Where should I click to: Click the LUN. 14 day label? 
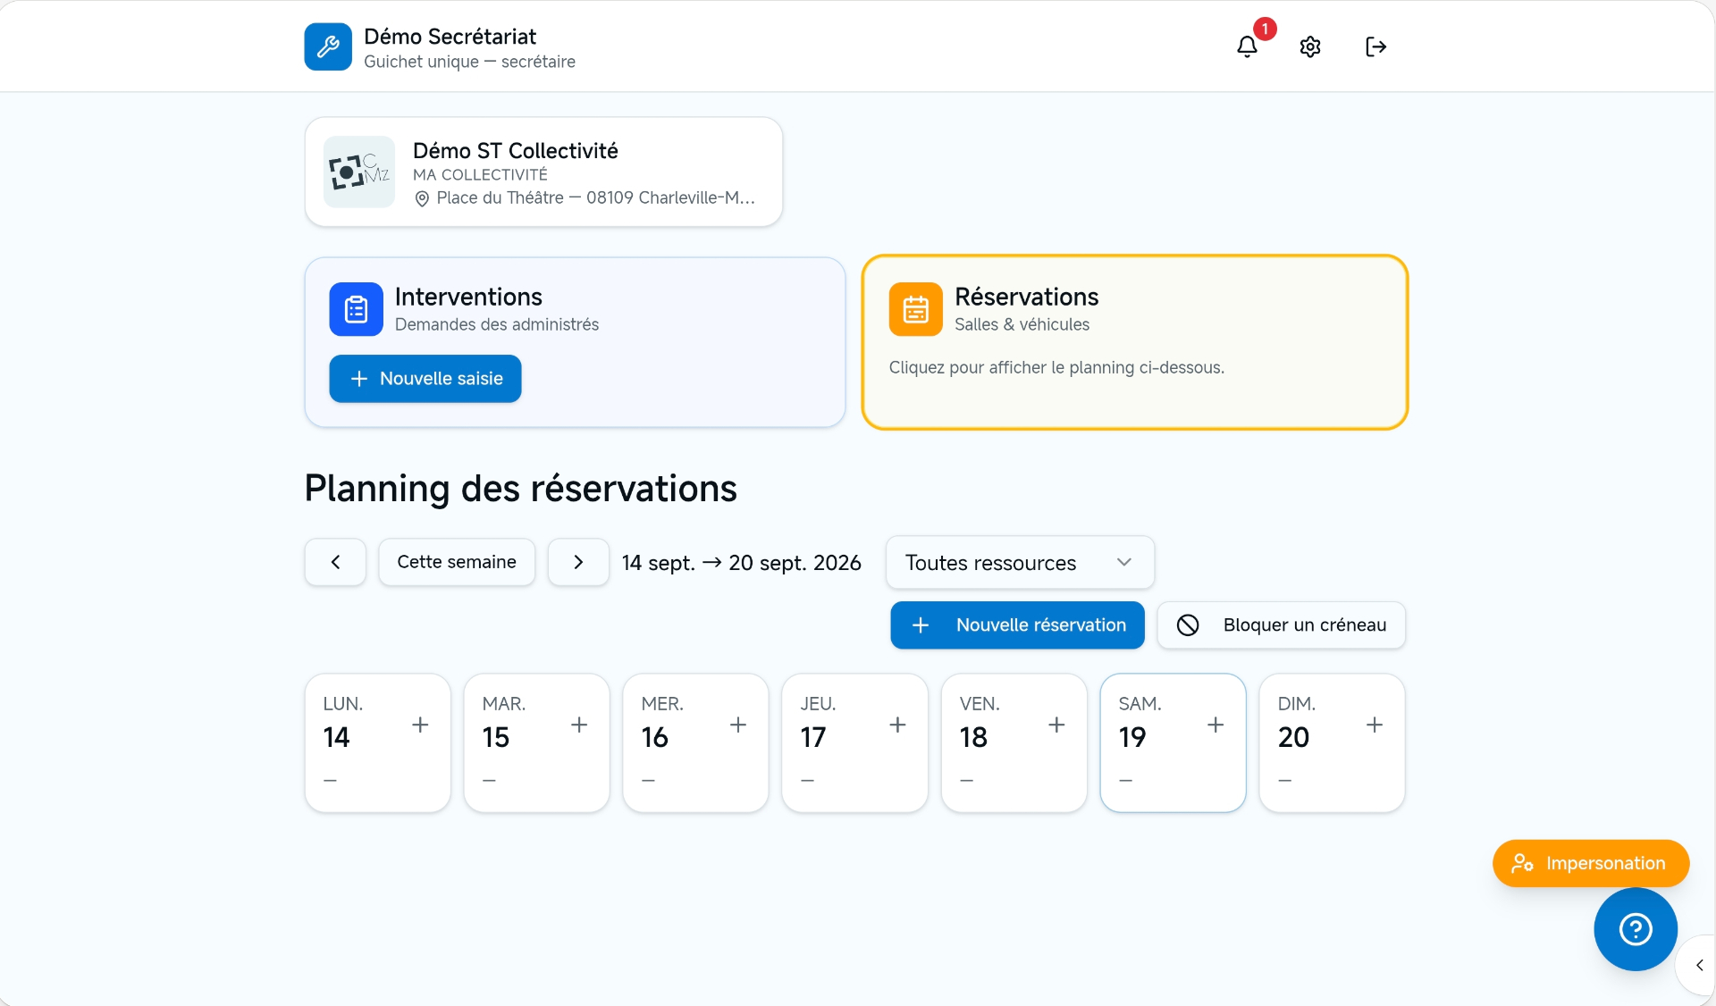coord(343,723)
